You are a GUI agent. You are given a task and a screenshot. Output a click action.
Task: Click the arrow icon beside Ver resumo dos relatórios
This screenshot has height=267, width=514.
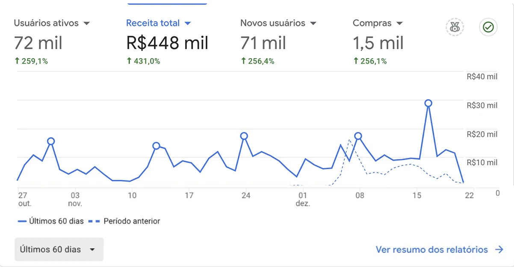499,249
